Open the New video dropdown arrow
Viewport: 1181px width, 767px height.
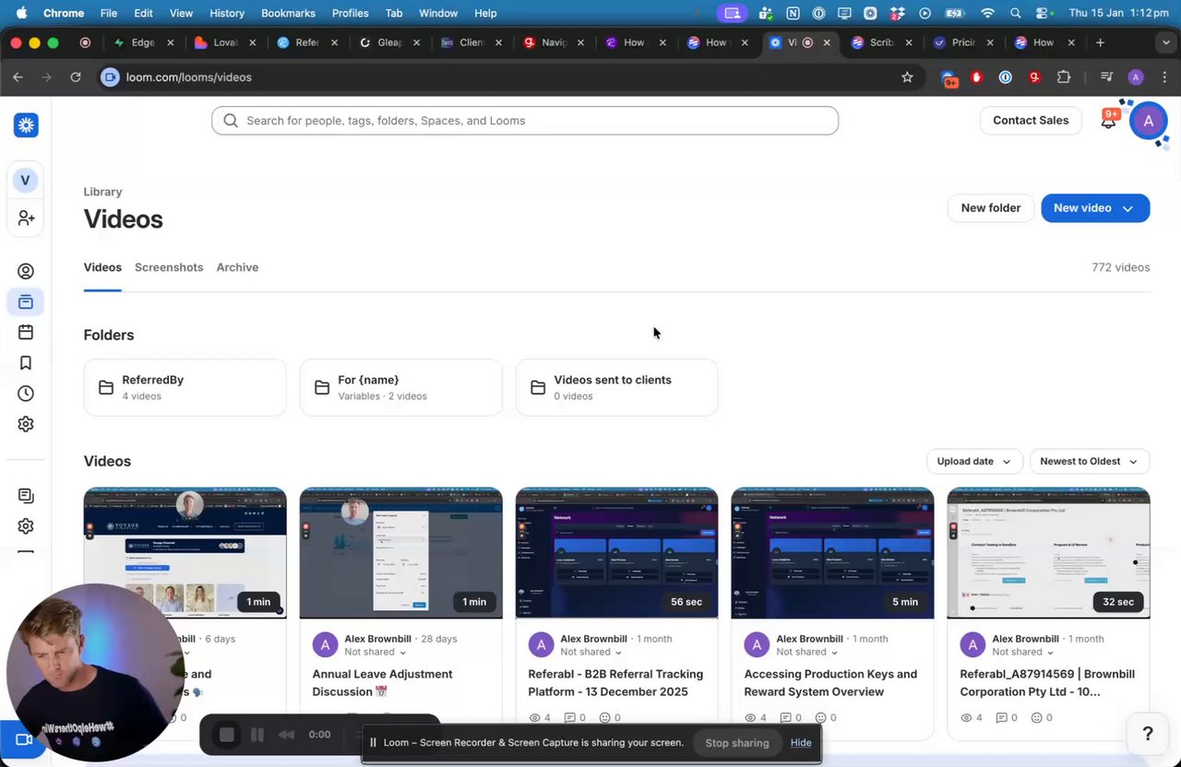point(1127,208)
